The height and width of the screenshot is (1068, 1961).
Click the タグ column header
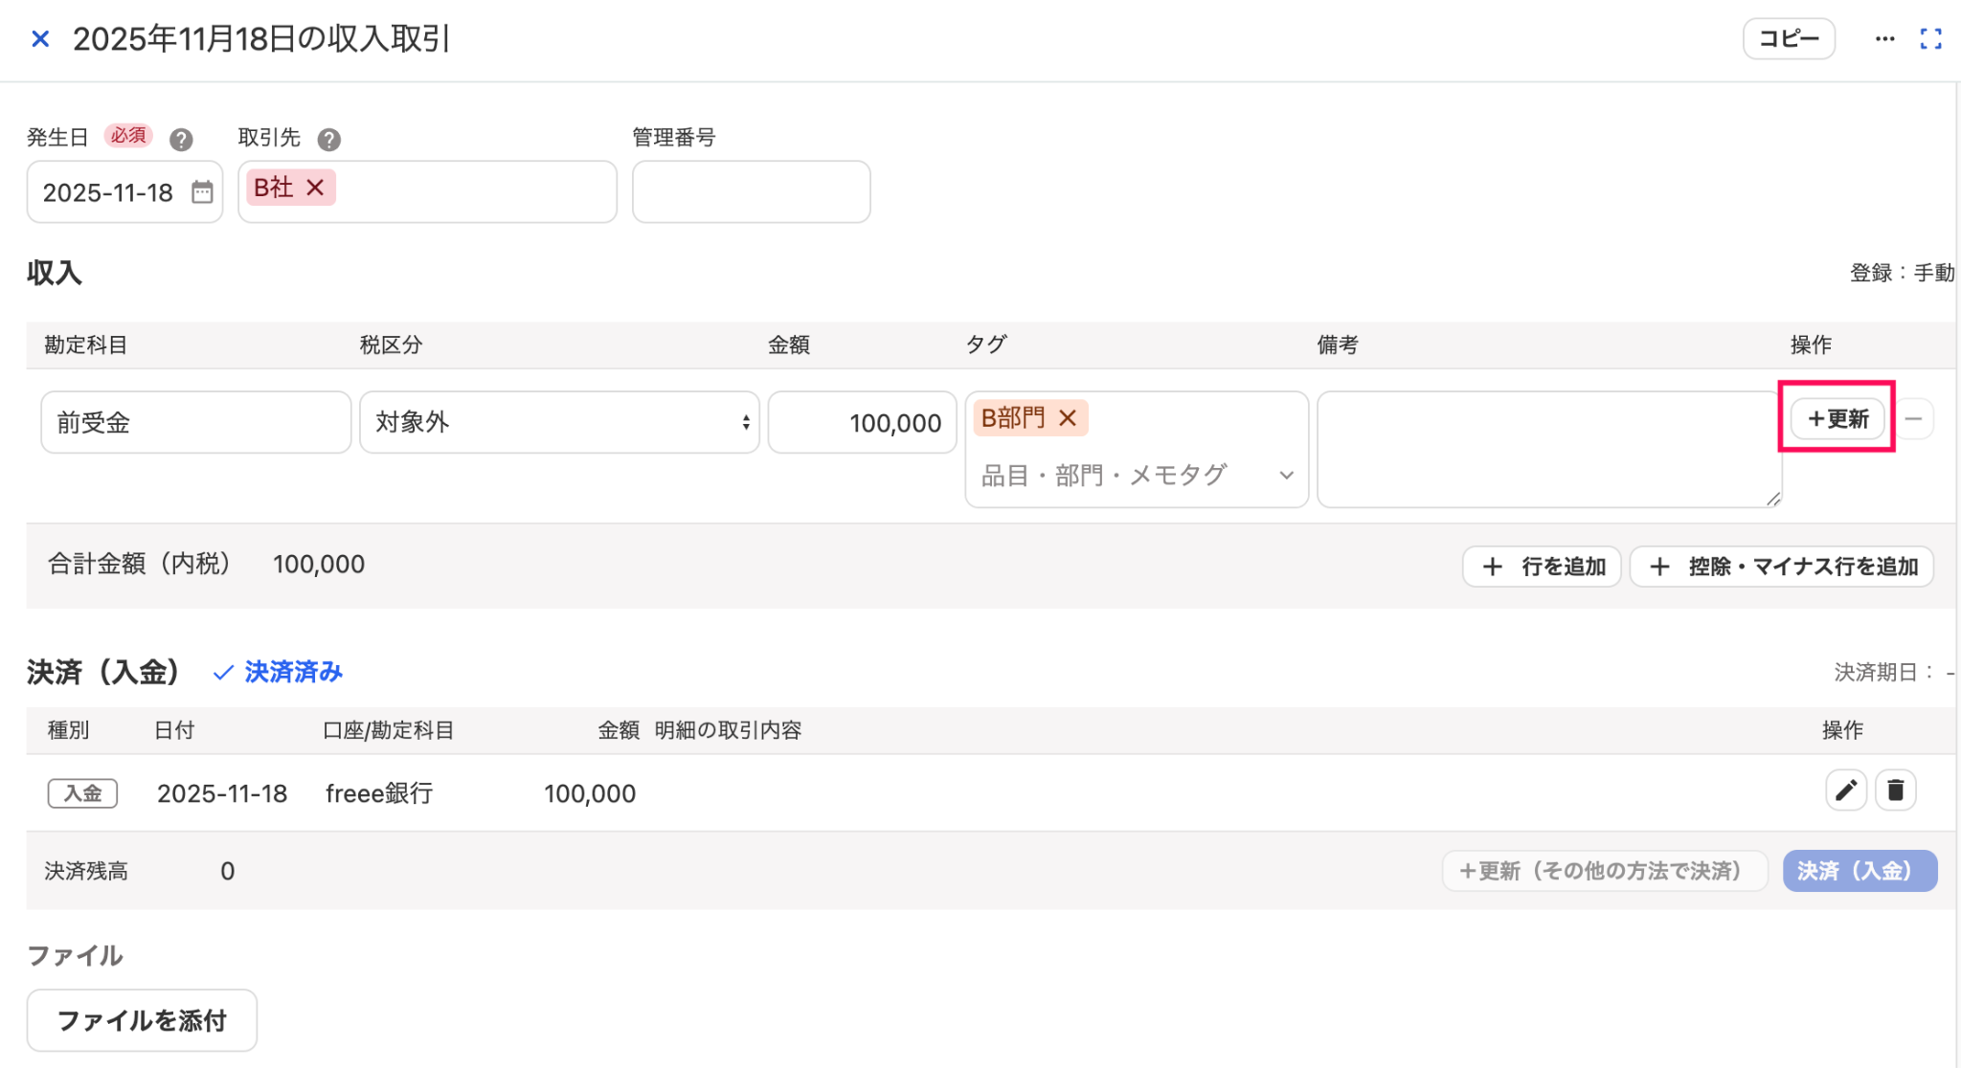(x=985, y=345)
